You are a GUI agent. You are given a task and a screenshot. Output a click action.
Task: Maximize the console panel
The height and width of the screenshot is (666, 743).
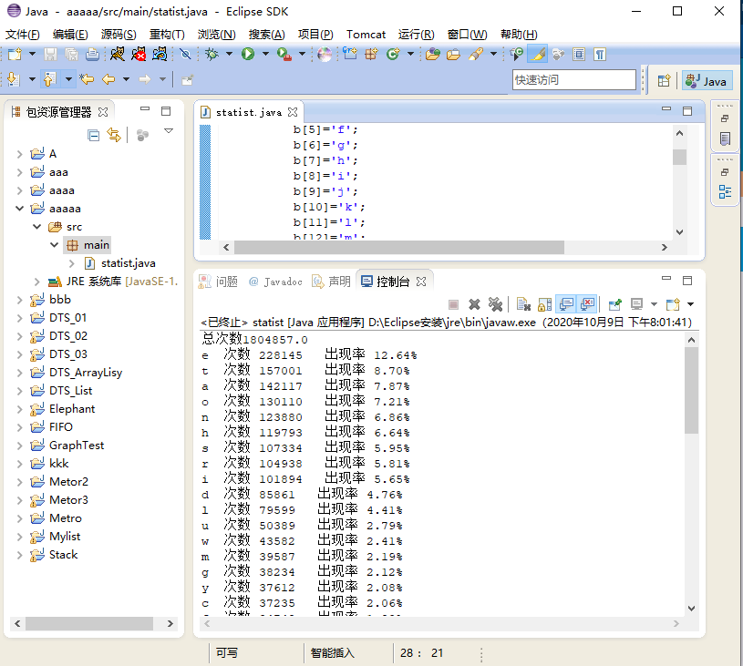pos(687,281)
